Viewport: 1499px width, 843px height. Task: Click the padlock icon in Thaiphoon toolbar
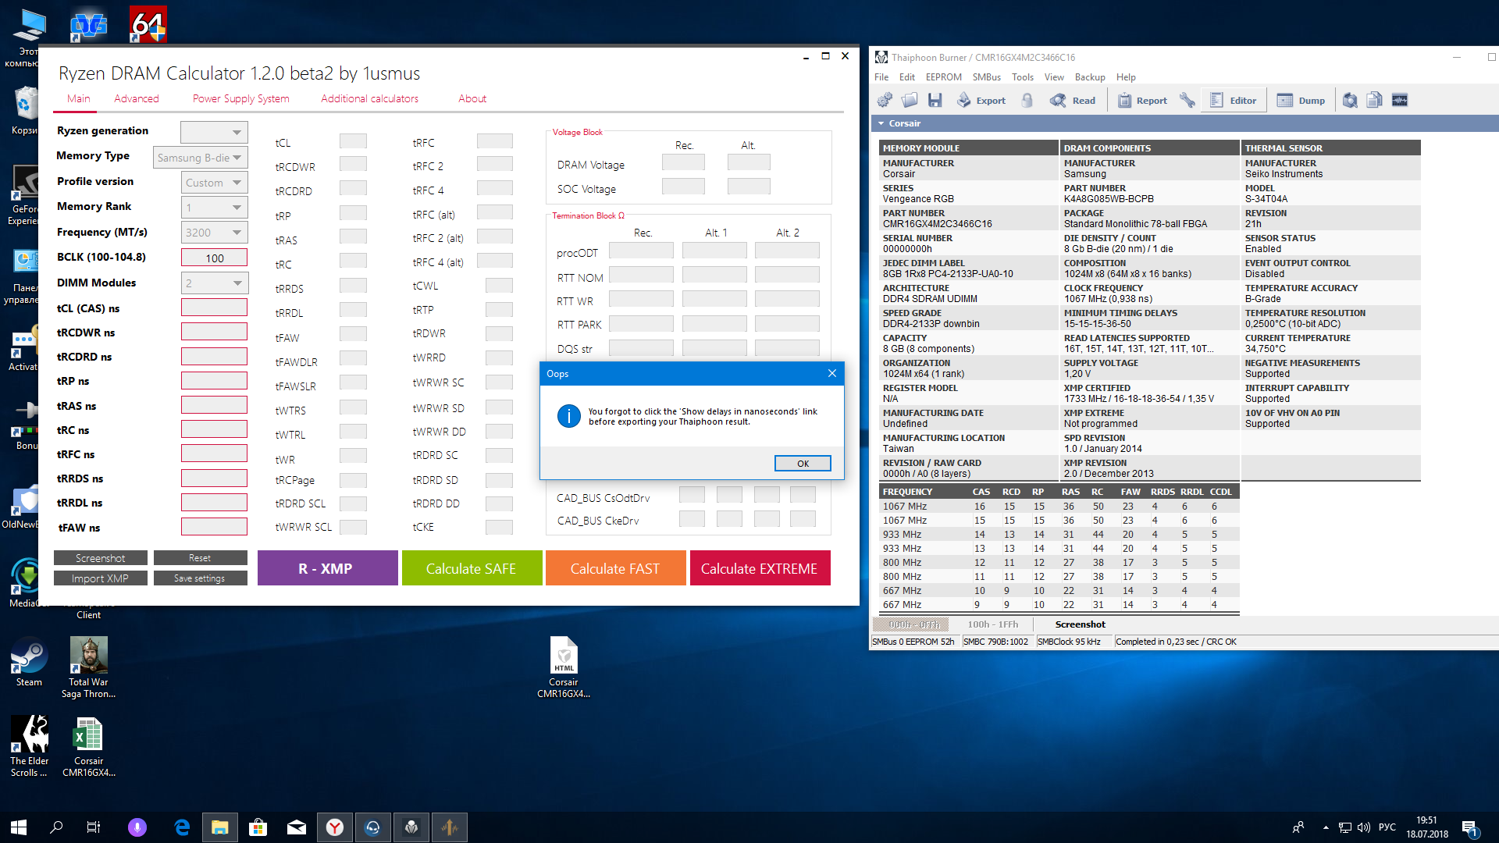pos(1027,100)
